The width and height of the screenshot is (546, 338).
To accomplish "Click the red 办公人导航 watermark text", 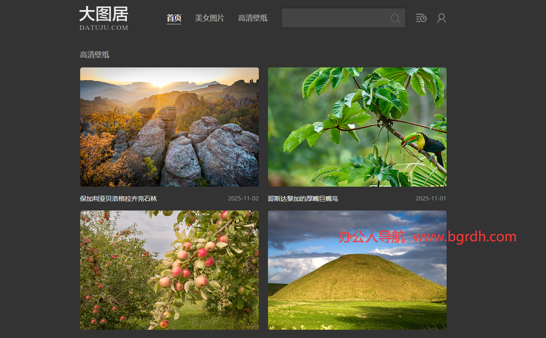I will click(x=371, y=237).
